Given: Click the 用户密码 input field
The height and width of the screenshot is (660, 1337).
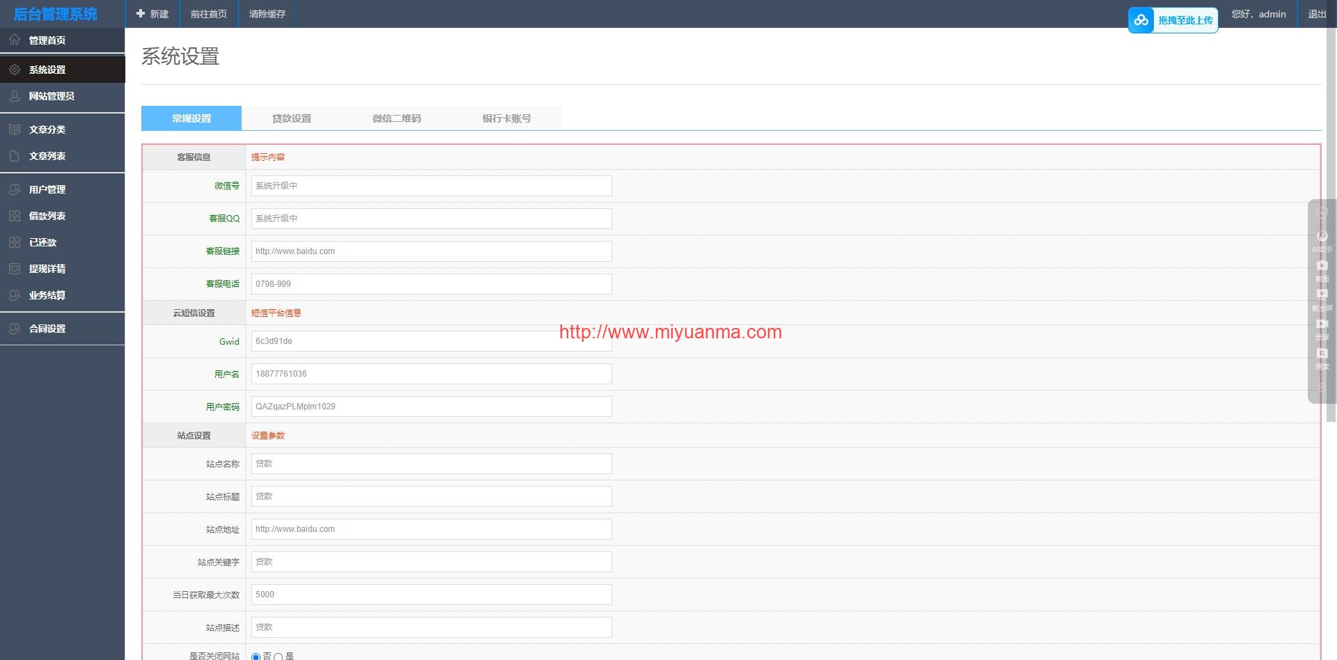Looking at the screenshot, I should pyautogui.click(x=431, y=407).
